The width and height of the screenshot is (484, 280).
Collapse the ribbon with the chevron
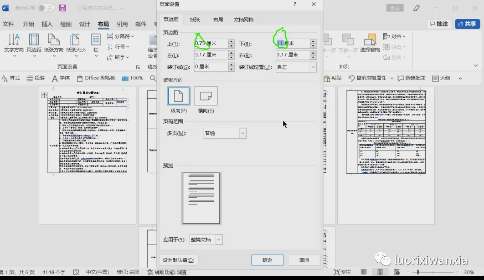(476, 65)
